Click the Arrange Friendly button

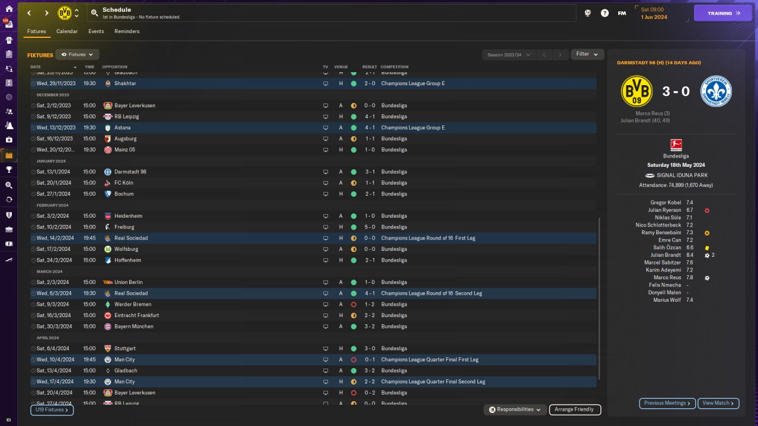[x=575, y=409]
